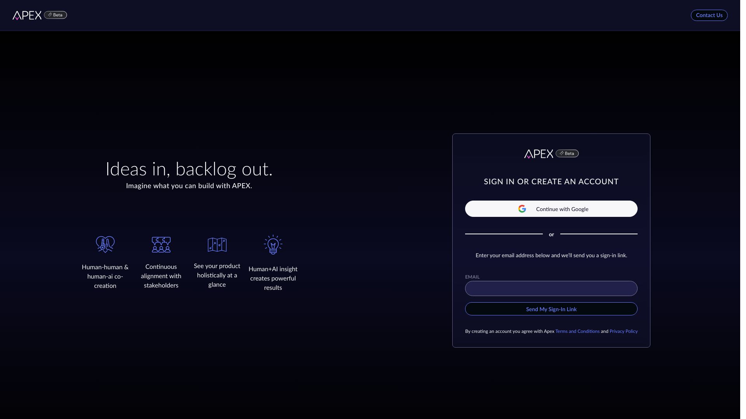746x419 pixels.
Task: Click the glowing lightbulb insight icon
Action: [x=273, y=244]
